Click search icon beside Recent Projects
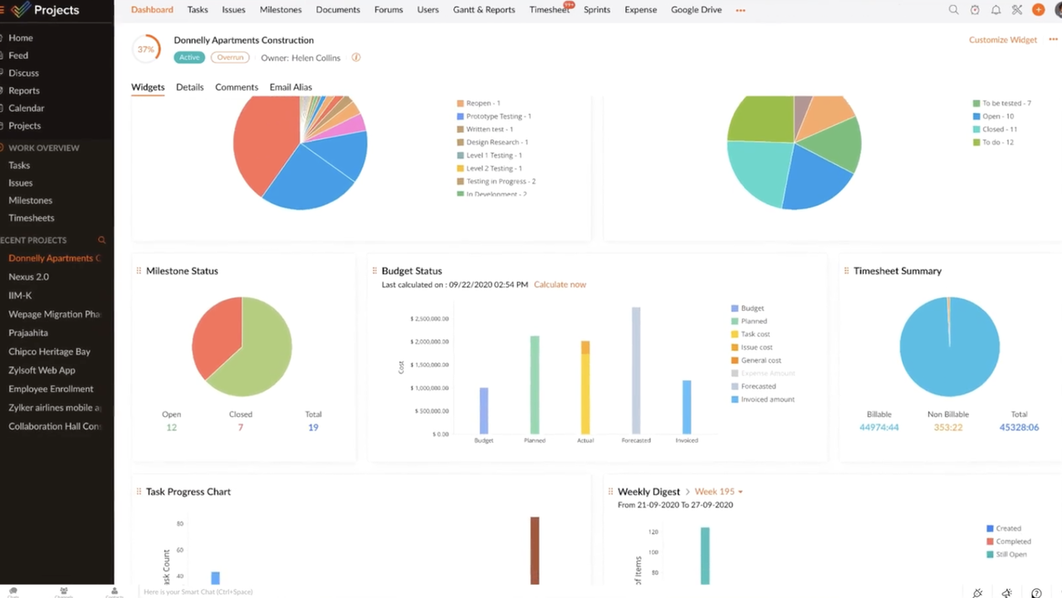Screen dimensions: 1062x598 [x=102, y=240]
